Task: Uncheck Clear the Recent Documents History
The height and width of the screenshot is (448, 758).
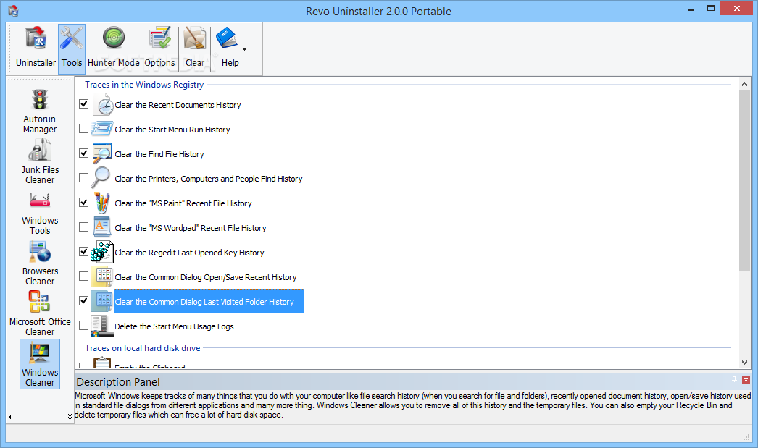Action: [83, 103]
